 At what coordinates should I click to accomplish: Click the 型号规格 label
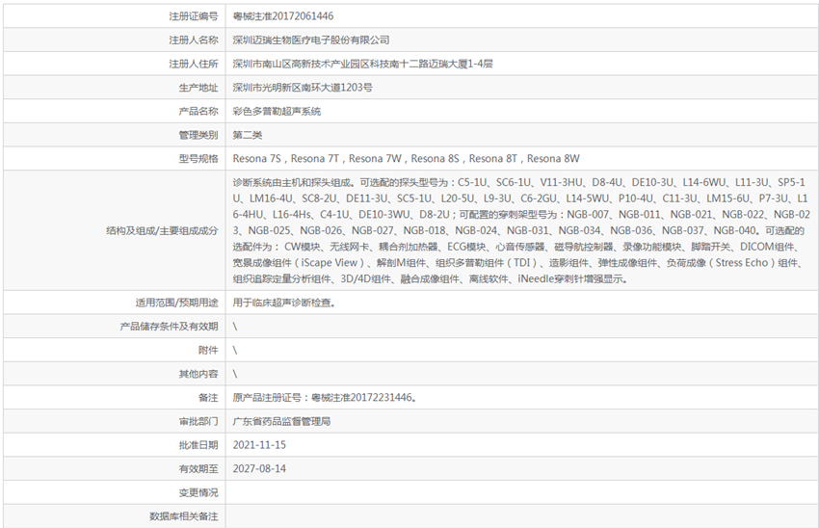[x=198, y=159]
